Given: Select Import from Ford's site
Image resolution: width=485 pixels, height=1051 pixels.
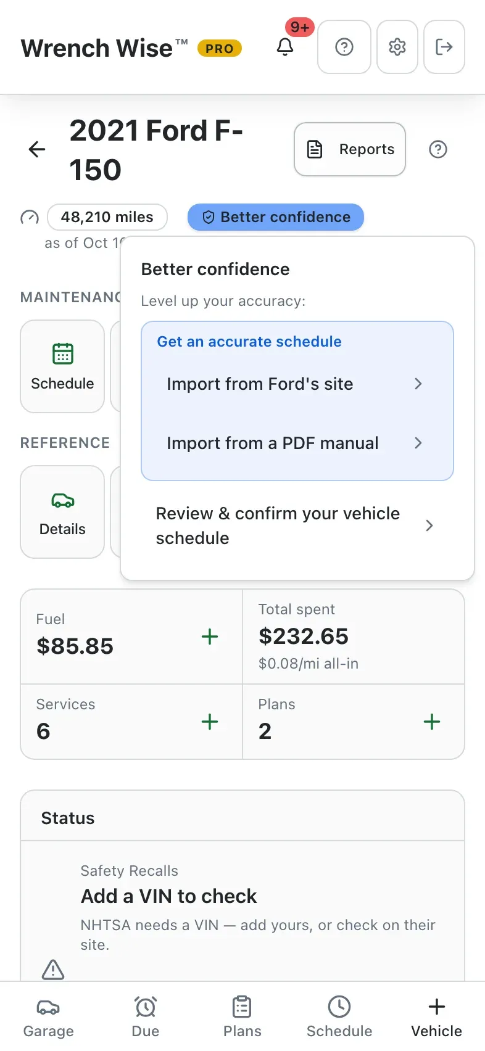Looking at the screenshot, I should point(297,384).
